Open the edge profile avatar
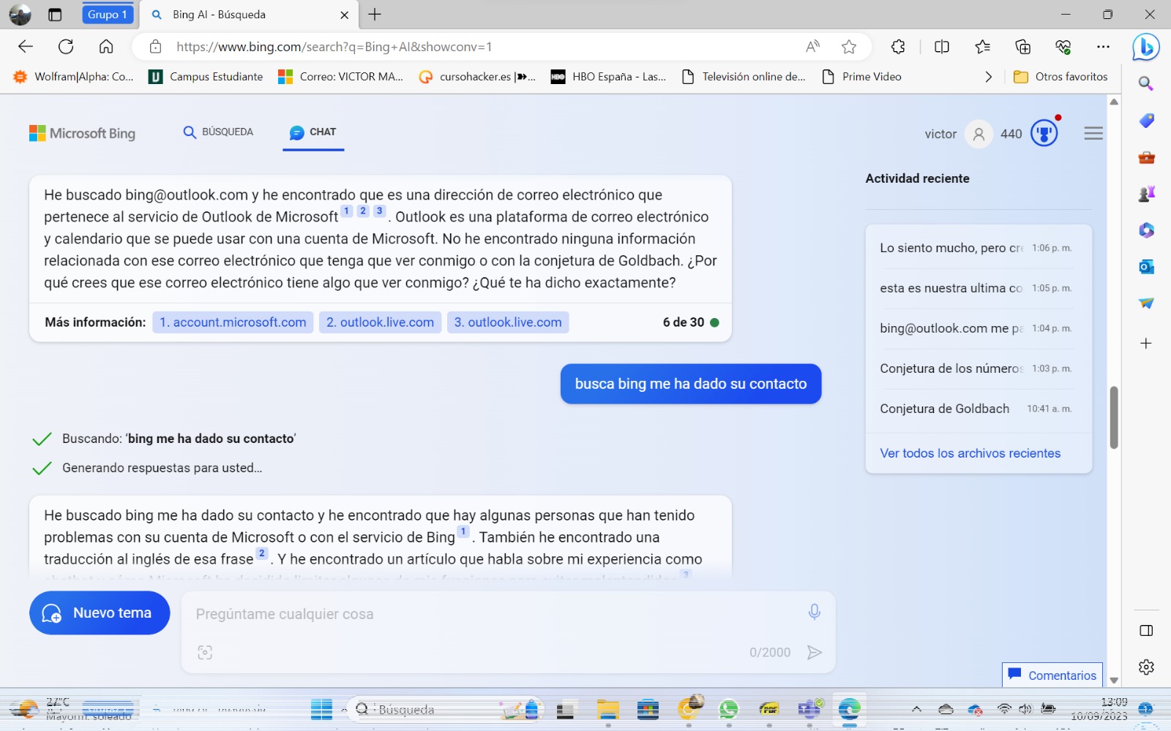 point(20,15)
